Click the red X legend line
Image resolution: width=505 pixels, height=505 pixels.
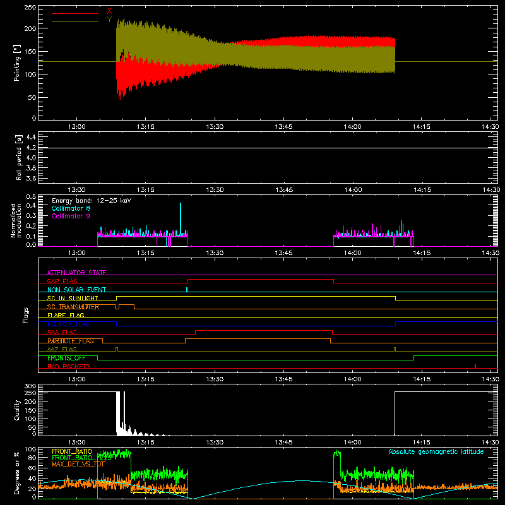(x=75, y=13)
